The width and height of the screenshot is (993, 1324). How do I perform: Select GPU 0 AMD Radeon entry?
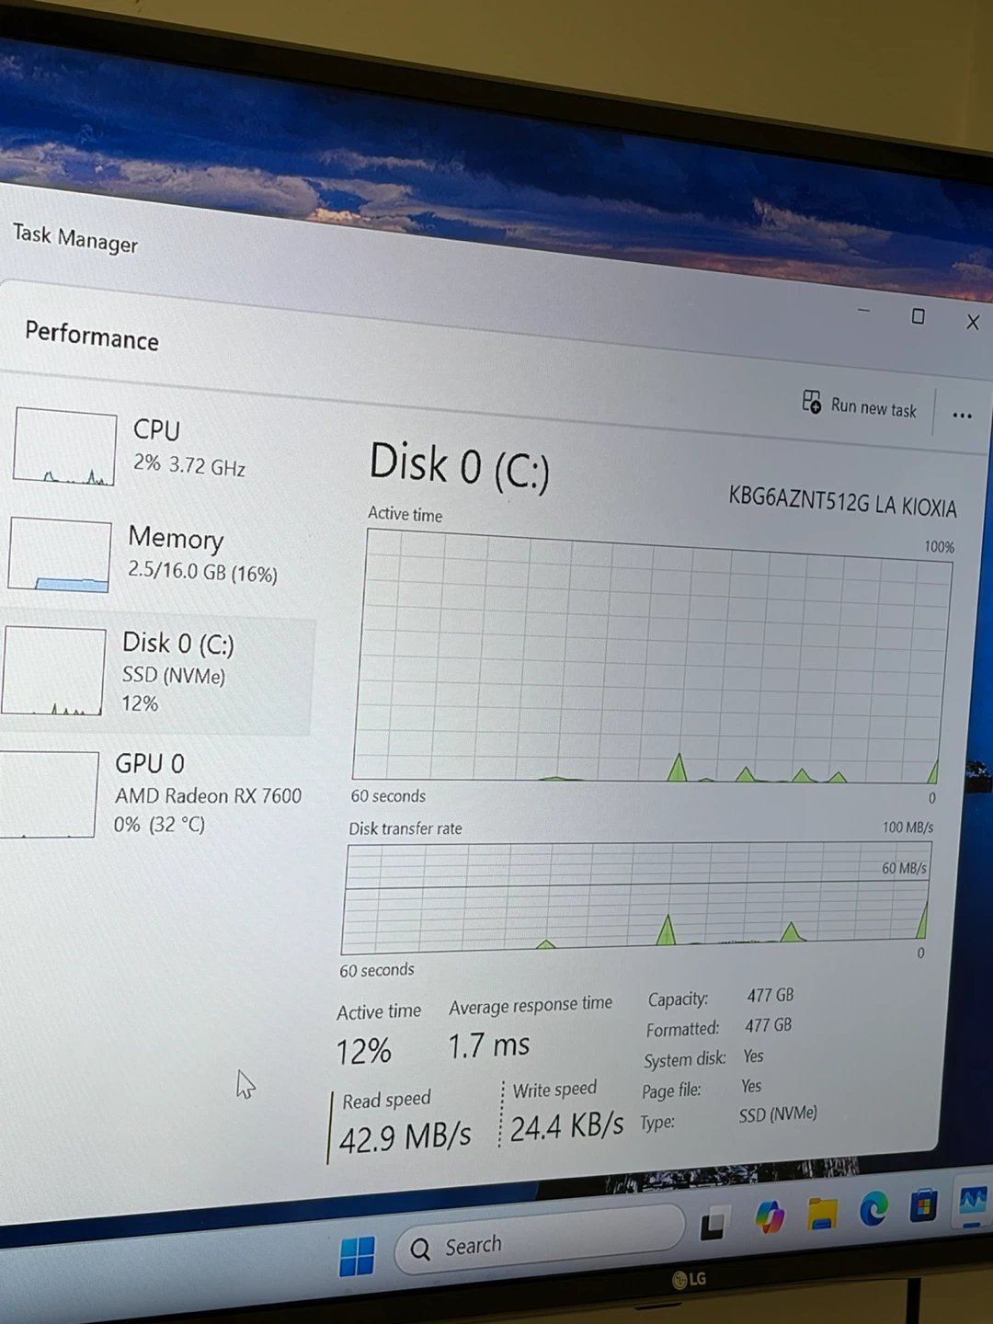point(154,793)
